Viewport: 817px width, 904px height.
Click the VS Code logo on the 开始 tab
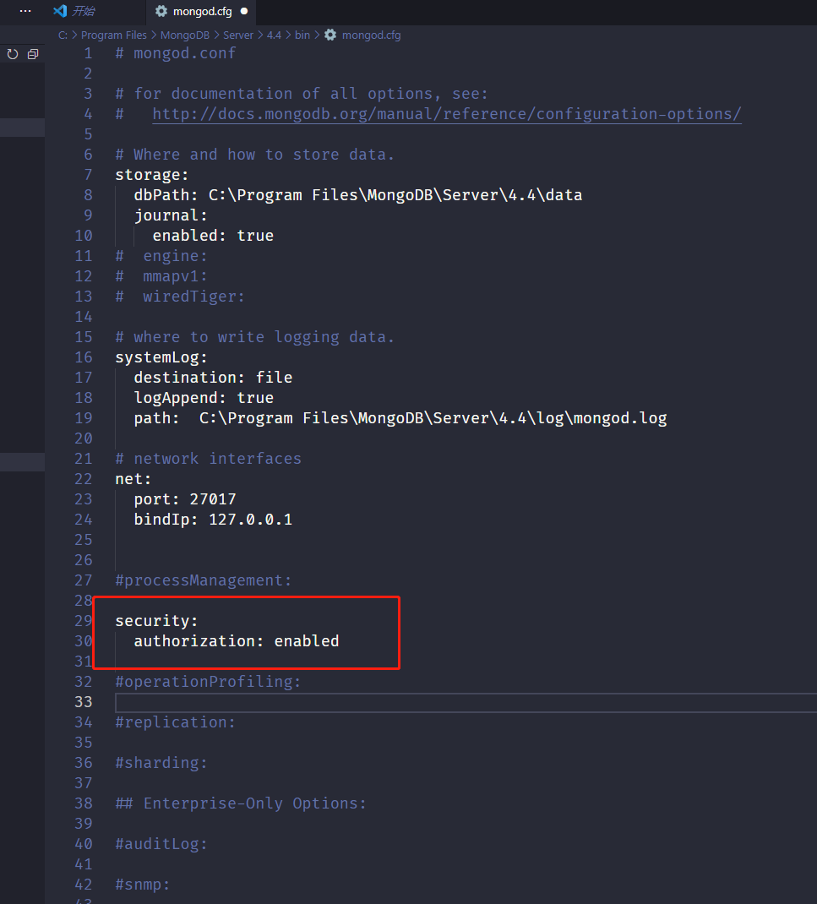click(60, 11)
